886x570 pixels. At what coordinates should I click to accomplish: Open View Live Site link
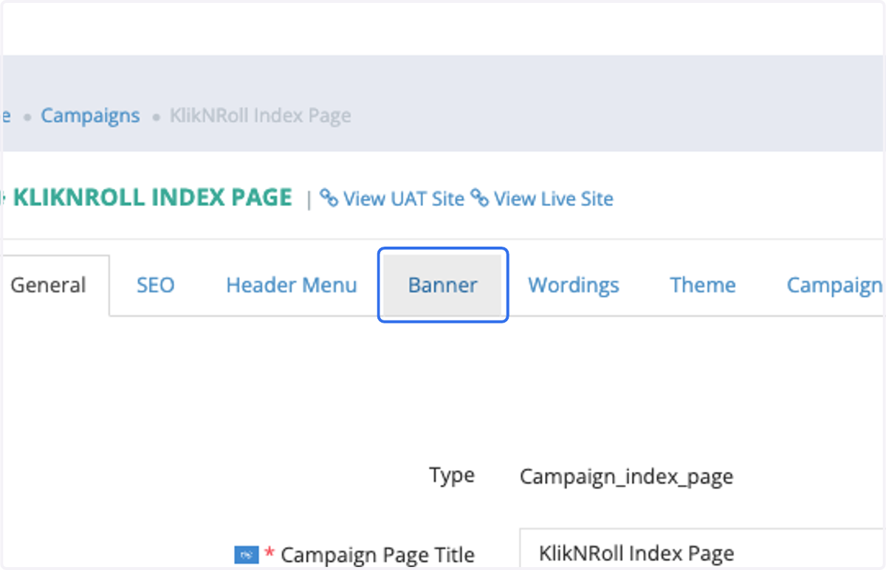pyautogui.click(x=554, y=199)
